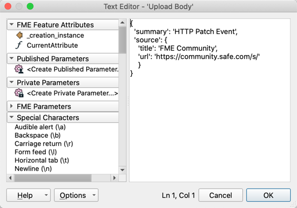The image size is (297, 208).
Task: Click the _creation_instance attribute arrow icon
Action: coord(19,35)
